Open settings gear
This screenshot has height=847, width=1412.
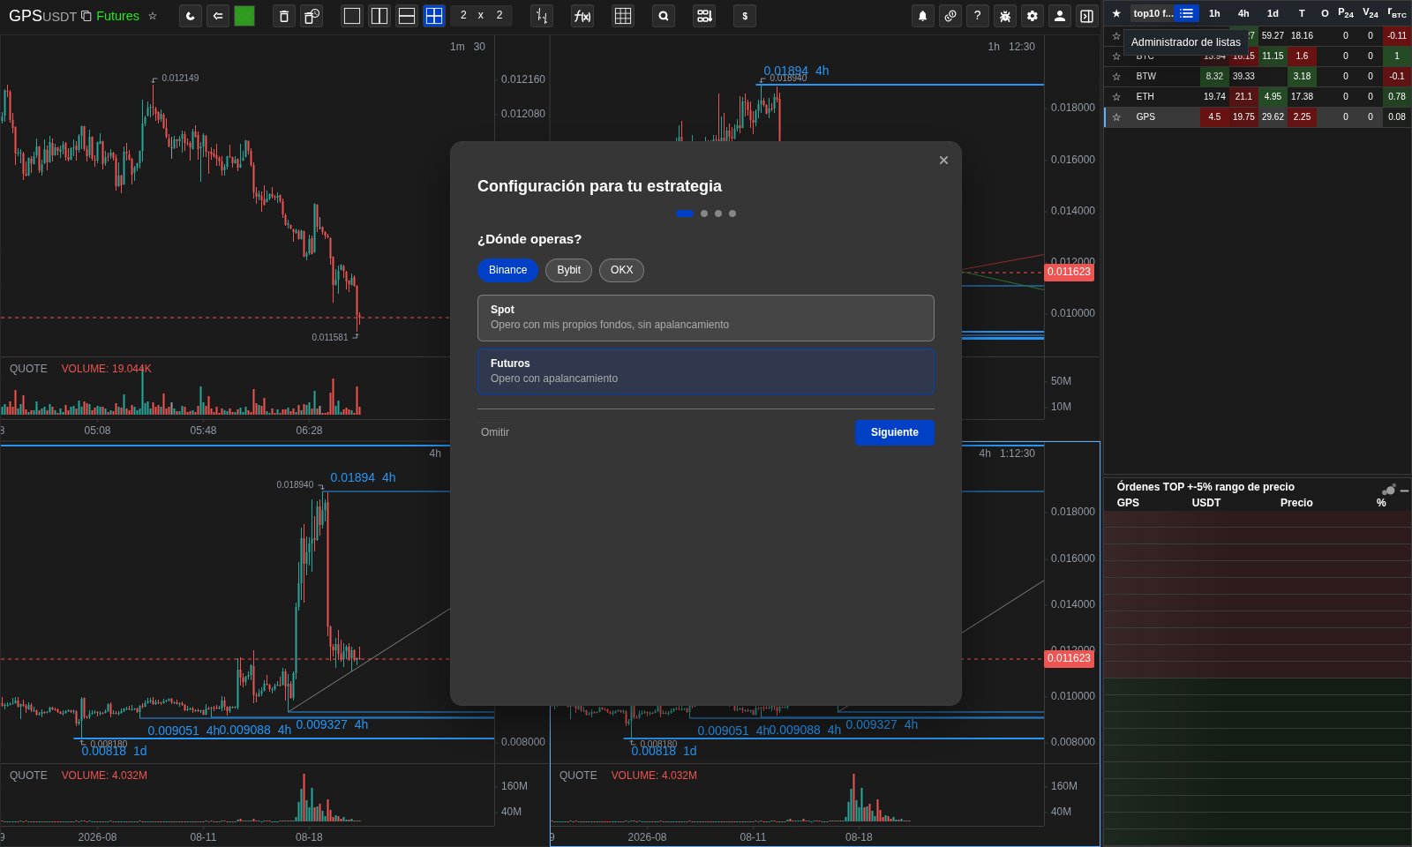1033,16
